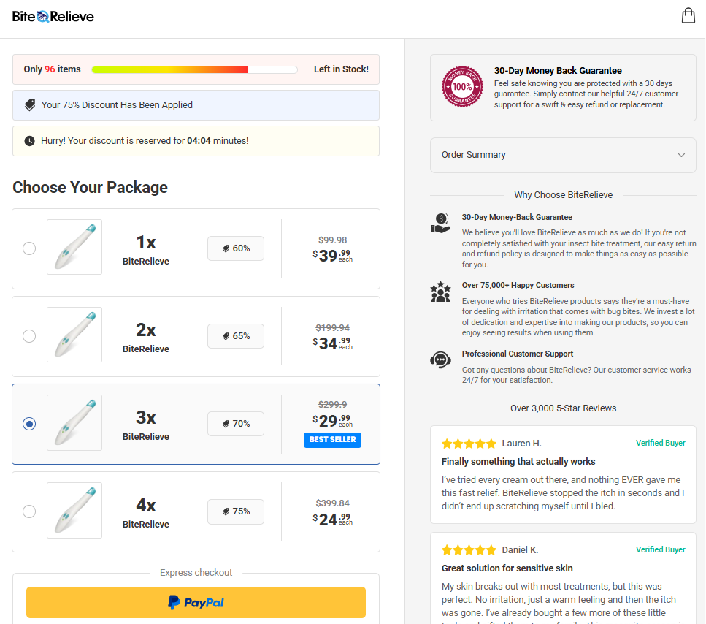Screen dimensions: 706x624
Task: Select the 1x BiteRelieve radio button
Action: (x=29, y=248)
